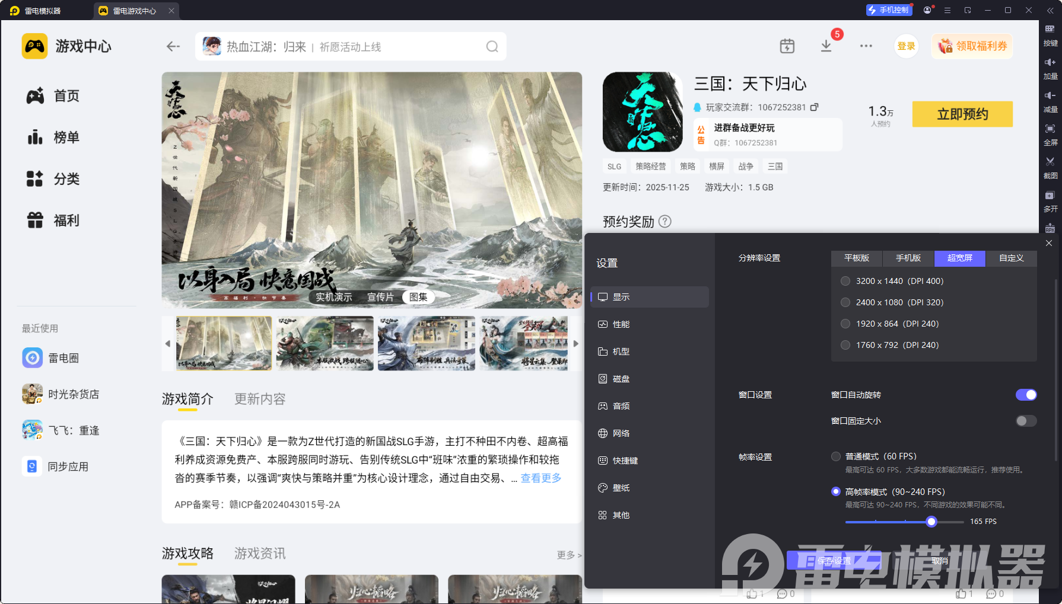The image size is (1062, 604).
Task: Select the 自定义 resolution tab
Action: click(x=1012, y=258)
